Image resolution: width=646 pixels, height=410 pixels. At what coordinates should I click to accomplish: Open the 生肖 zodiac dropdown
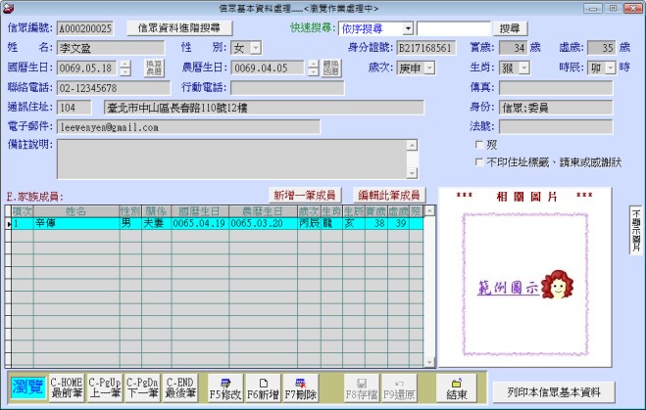tap(524, 68)
